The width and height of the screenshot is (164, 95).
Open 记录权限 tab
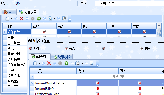pyautogui.click(x=62, y=57)
